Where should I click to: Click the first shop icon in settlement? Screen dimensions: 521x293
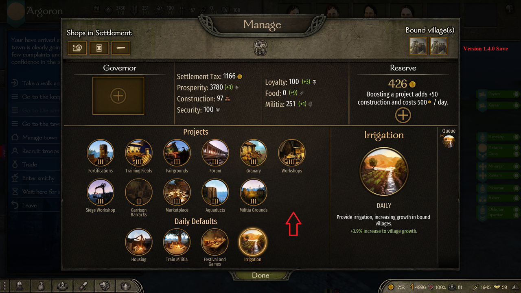[x=77, y=48]
